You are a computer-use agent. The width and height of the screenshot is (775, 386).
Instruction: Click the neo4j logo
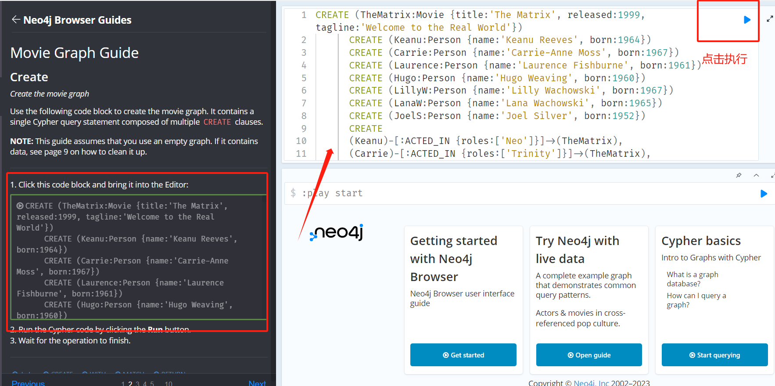click(337, 232)
